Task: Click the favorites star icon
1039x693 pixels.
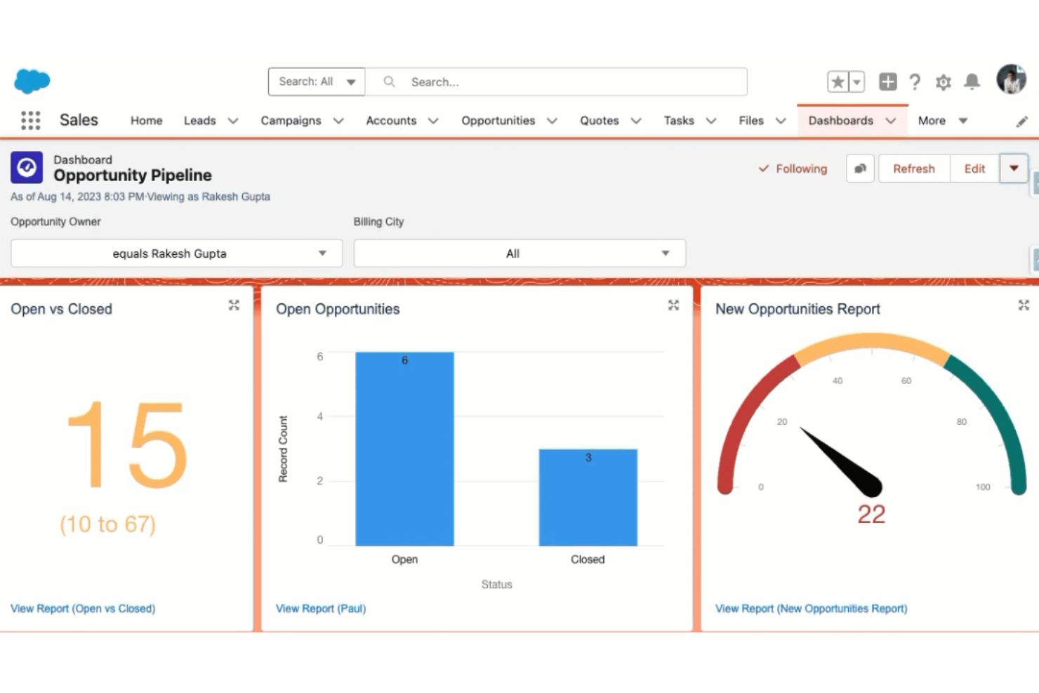Action: pos(838,82)
